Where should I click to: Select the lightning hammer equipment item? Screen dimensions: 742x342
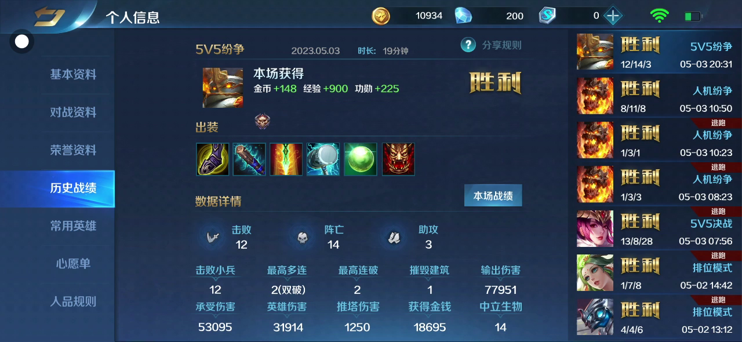[323, 159]
